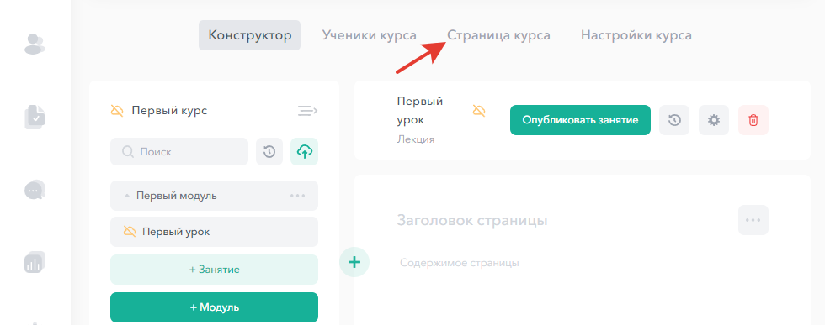The width and height of the screenshot is (825, 325).
Task: Open the Страница курса tab
Action: point(498,35)
